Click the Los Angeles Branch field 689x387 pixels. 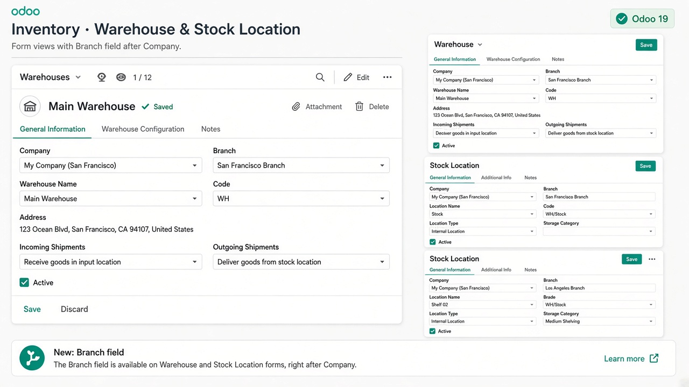tap(599, 288)
